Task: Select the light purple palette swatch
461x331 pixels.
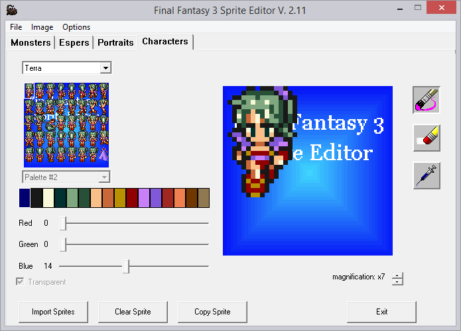Action: [x=144, y=198]
